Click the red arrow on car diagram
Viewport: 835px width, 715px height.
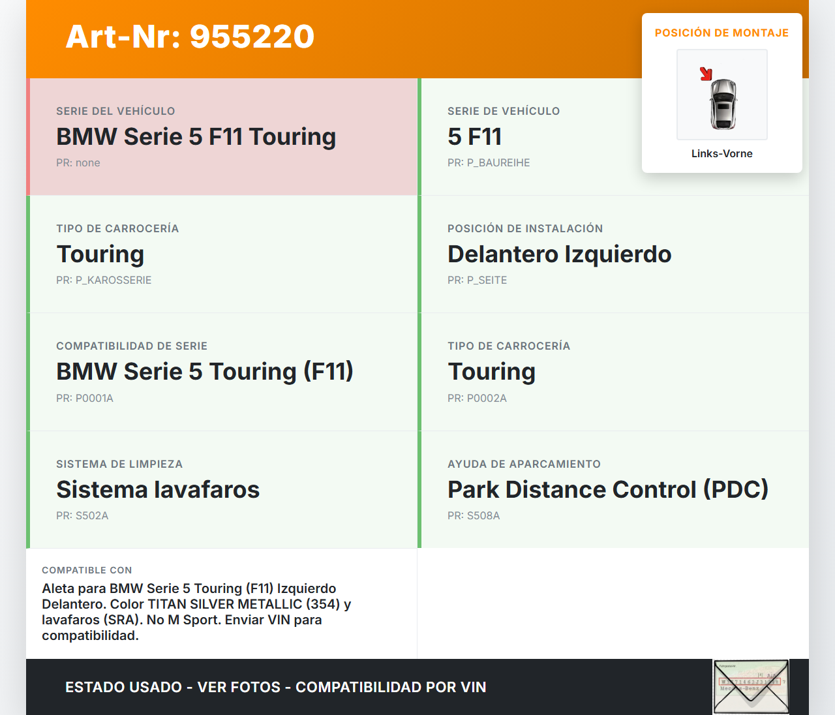coord(706,74)
